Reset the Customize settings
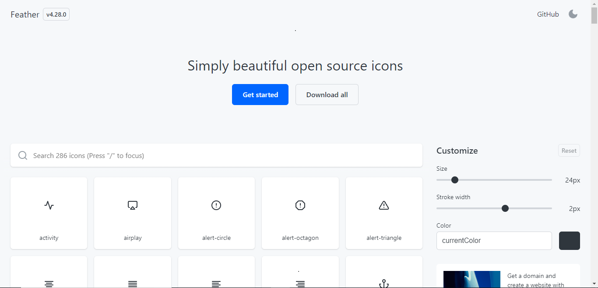598x288 pixels. pos(569,150)
